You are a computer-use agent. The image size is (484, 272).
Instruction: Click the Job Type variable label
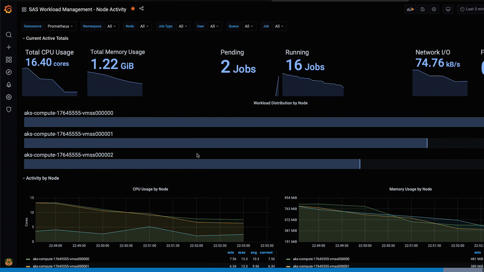tap(165, 26)
